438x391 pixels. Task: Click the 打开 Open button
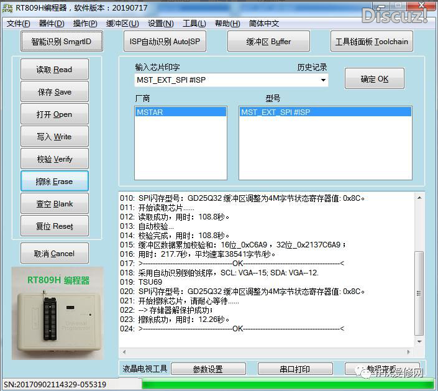coord(55,114)
